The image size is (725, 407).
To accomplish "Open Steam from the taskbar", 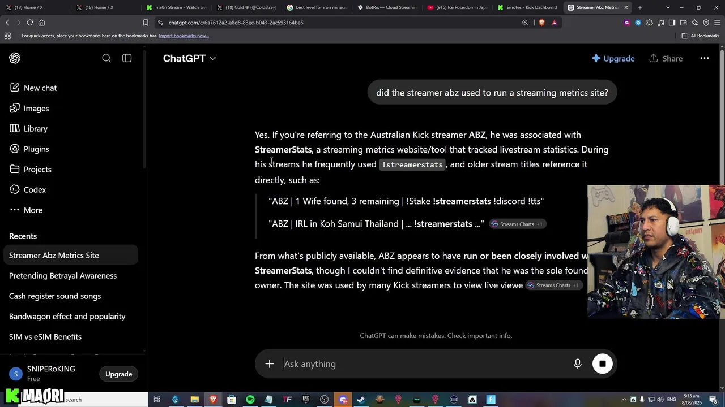I will [x=360, y=400].
